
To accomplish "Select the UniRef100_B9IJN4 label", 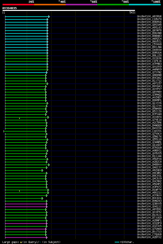I will [149, 47].
